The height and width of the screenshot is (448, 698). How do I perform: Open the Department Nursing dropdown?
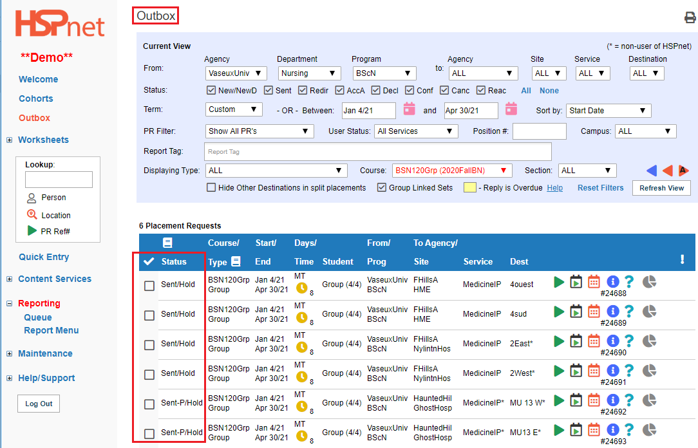click(309, 73)
